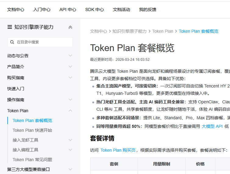Screen dimensions: 230x174
Task: Click the 最近更新时间 timestamp text
Action: (x=120, y=60)
